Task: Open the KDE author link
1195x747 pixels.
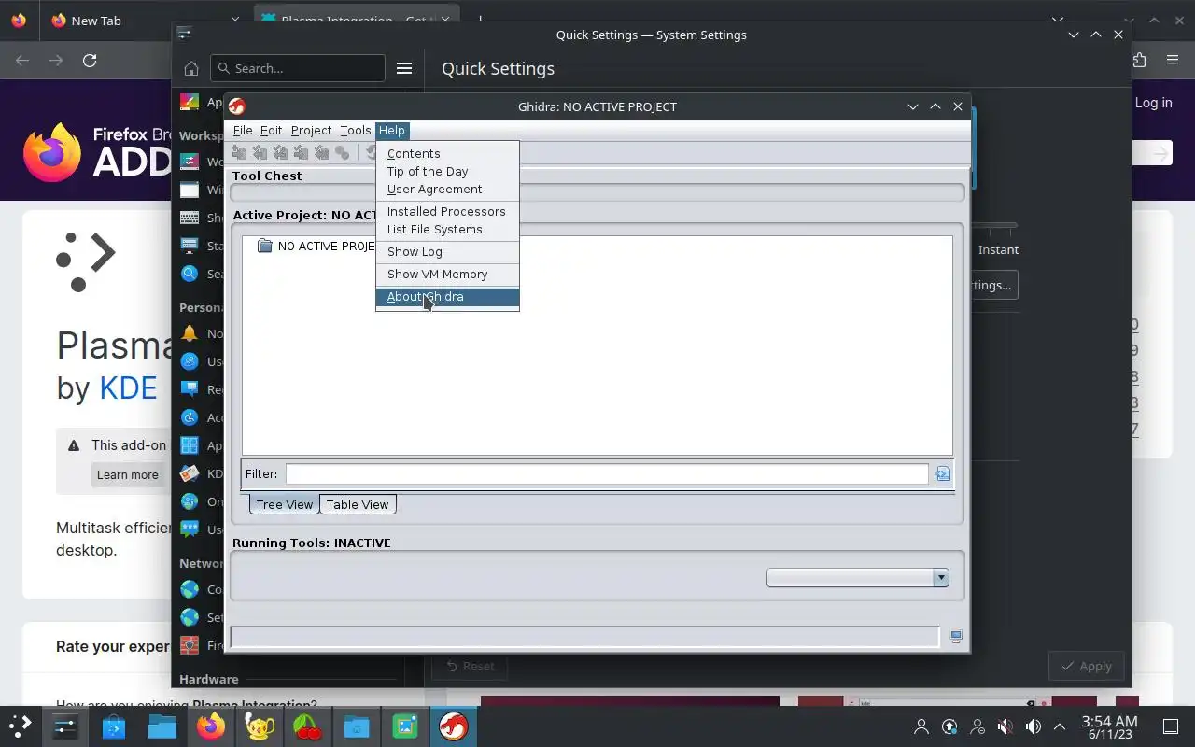Action: [128, 388]
